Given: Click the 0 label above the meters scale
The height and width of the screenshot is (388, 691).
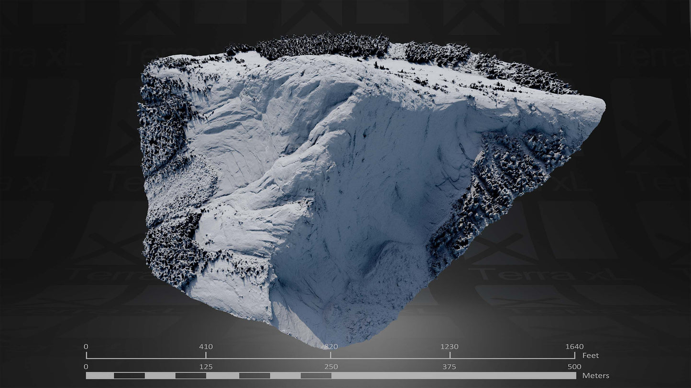Looking at the screenshot, I should pos(86,367).
